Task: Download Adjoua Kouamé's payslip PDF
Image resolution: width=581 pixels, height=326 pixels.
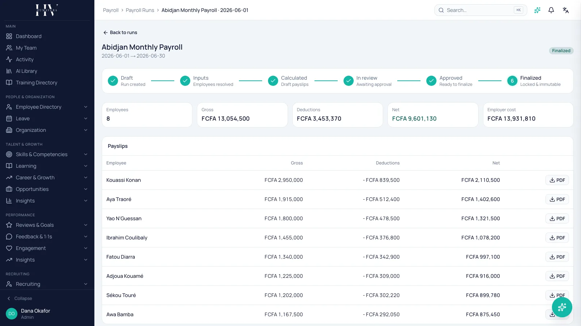Action: tap(557, 276)
